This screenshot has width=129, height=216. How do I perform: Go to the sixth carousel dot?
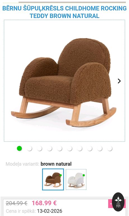pos(69,148)
